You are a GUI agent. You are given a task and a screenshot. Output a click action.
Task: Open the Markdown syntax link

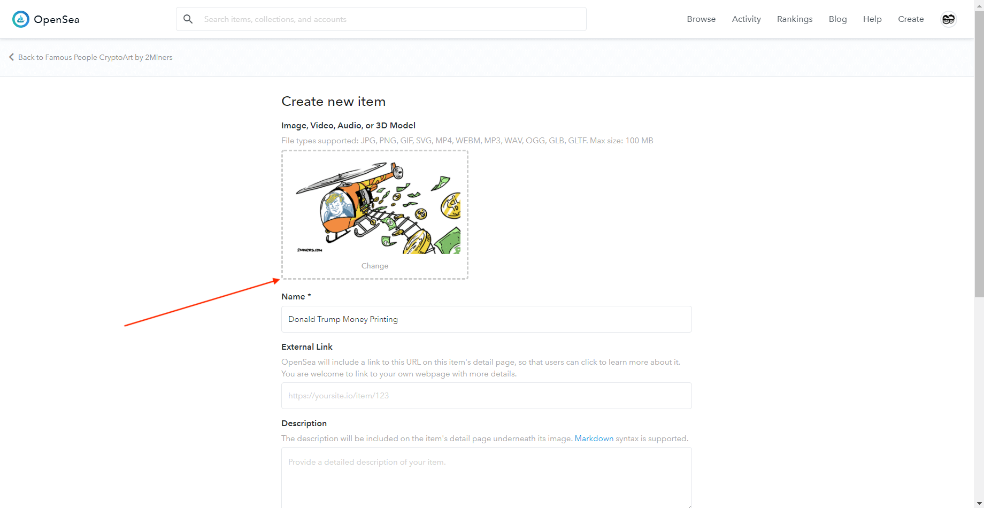pyautogui.click(x=594, y=438)
